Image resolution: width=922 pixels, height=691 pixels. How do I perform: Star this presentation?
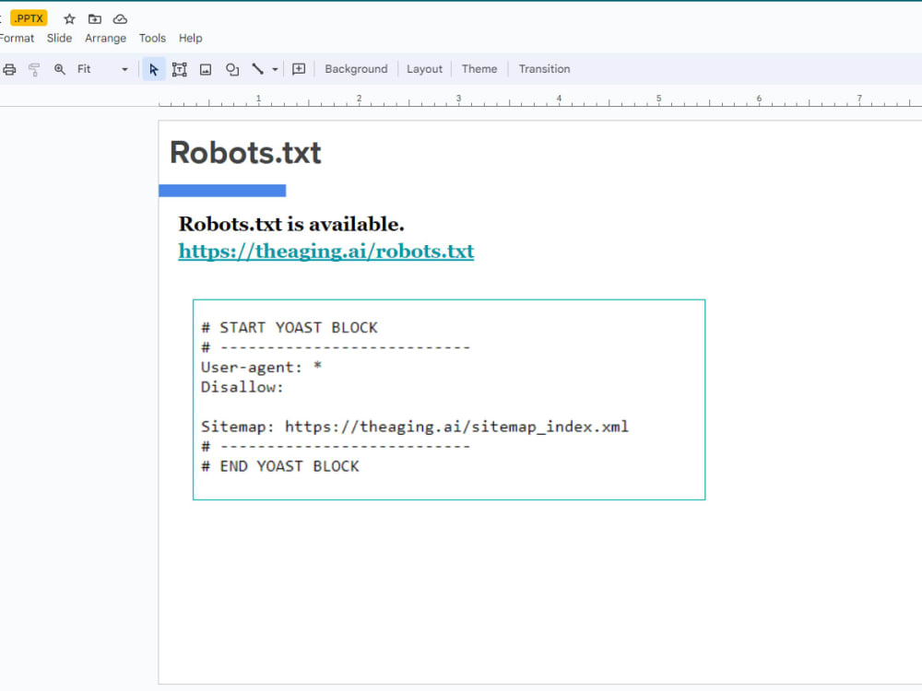click(x=69, y=18)
